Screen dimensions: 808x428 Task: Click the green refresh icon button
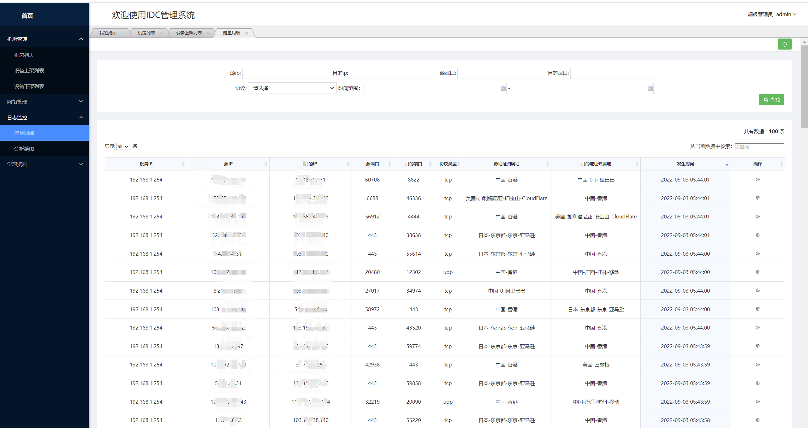pos(784,45)
